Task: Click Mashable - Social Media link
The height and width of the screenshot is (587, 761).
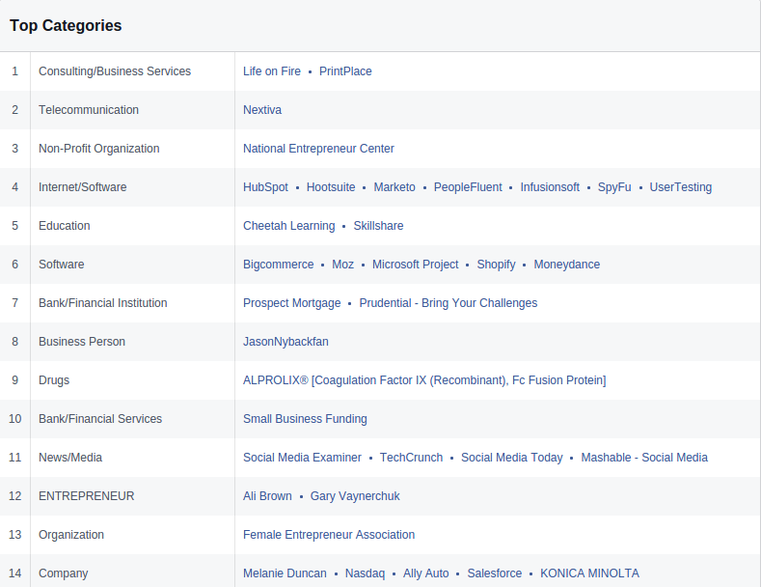Action: (x=644, y=458)
